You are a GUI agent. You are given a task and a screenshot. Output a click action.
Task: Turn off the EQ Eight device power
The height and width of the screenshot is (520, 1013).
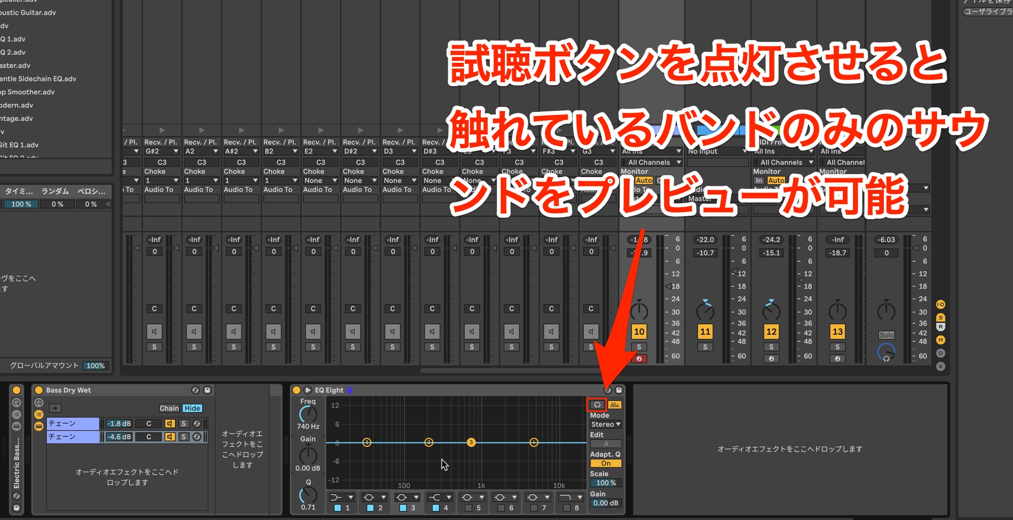pos(297,390)
